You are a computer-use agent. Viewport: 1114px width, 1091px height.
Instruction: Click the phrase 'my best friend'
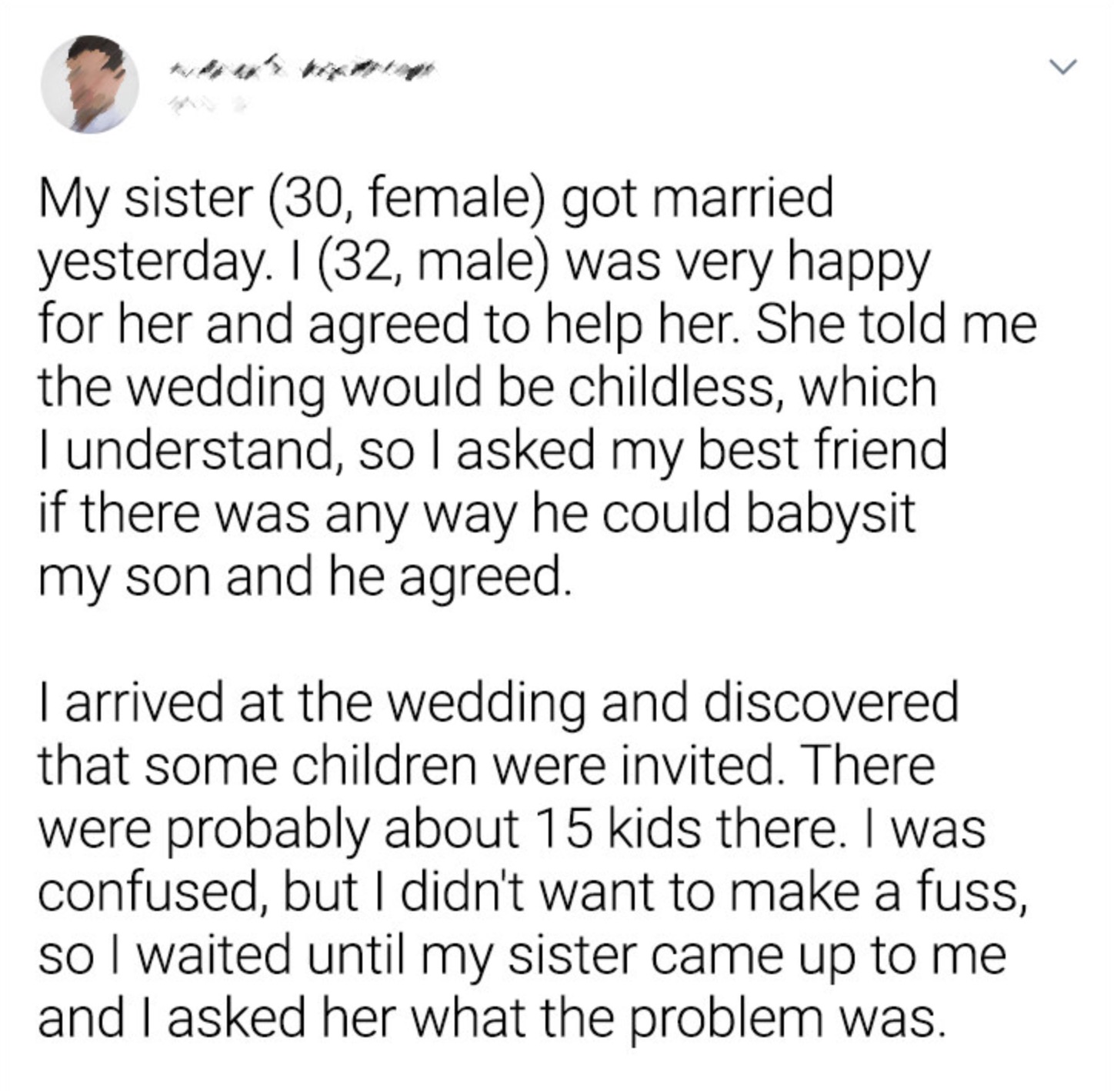pyautogui.click(x=786, y=450)
